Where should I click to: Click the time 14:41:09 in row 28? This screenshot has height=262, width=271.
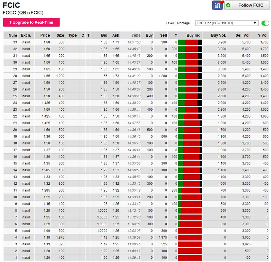point(134,76)
